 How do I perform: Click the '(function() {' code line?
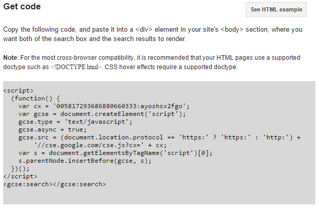35,98
